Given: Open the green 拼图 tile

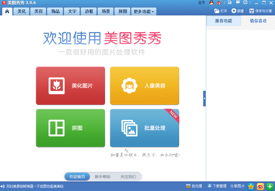Looking at the screenshot, I should tap(70, 128).
